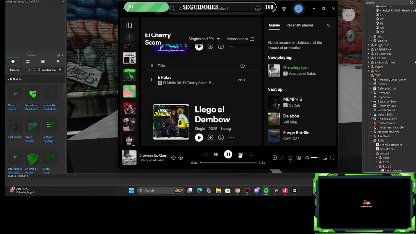Open the Spotify profile avatar J

(298, 8)
